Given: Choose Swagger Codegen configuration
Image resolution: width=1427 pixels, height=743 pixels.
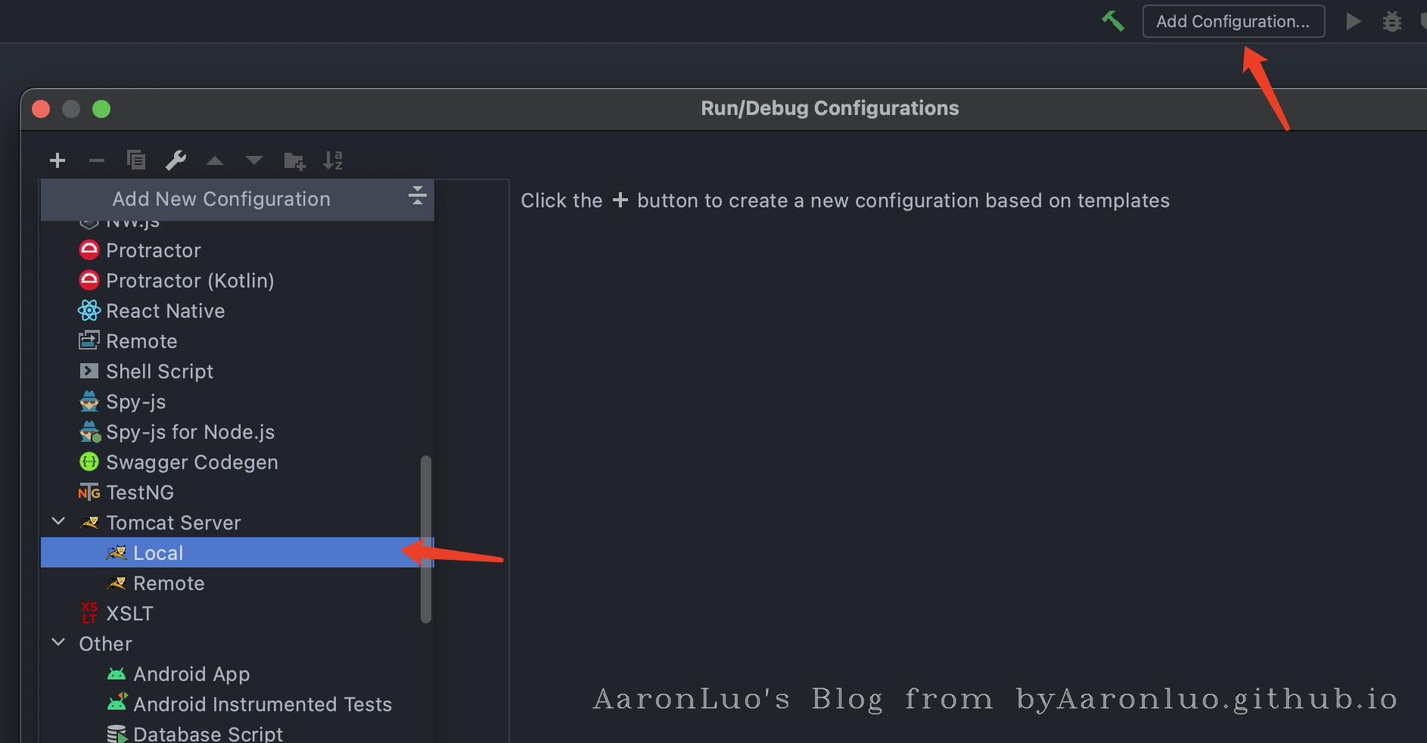Looking at the screenshot, I should pos(238,462).
